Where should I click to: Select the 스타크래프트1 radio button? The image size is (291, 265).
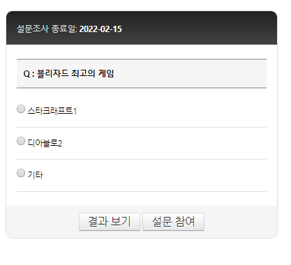[21, 109]
